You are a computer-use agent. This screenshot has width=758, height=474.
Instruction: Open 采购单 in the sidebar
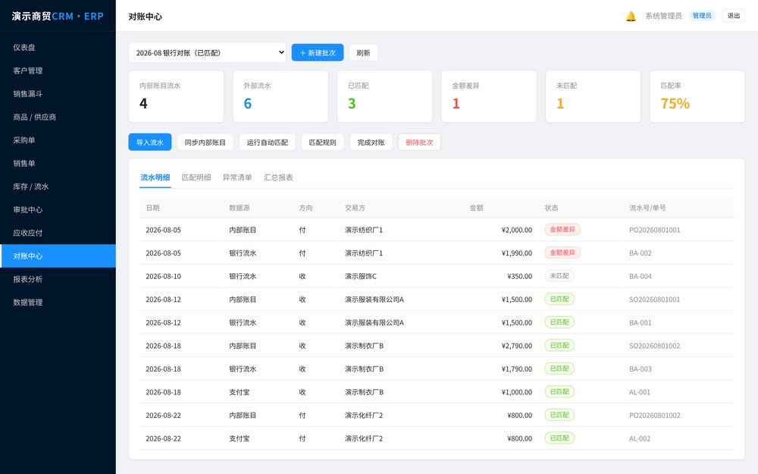[58, 140]
